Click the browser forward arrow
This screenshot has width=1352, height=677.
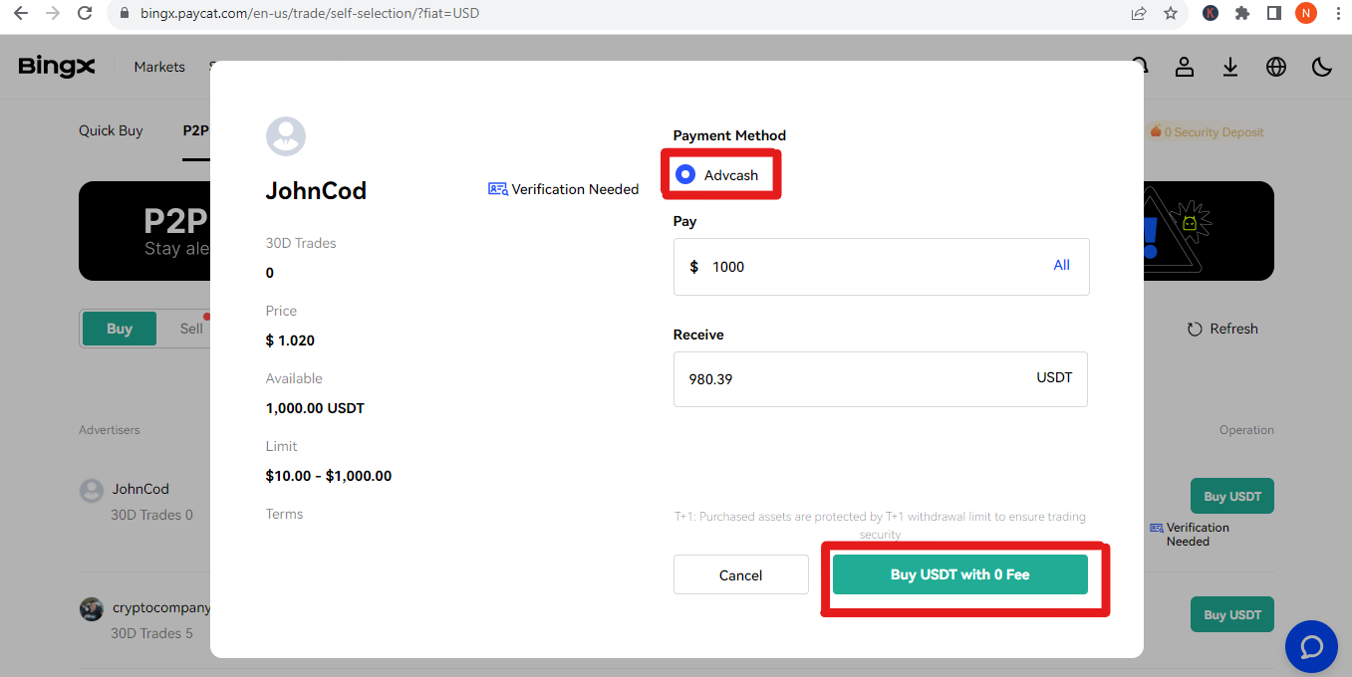(53, 14)
